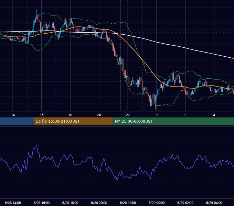This screenshot has width=234, height=206.
Task: Click the hour label 0 on the price chart axis
Action: (157, 115)
